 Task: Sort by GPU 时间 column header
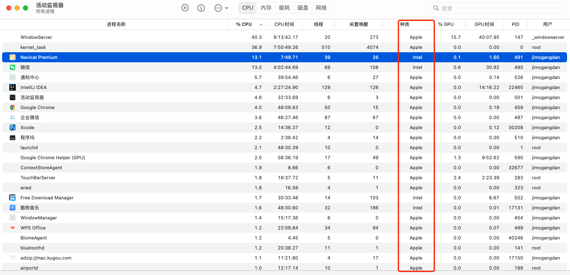484,24
